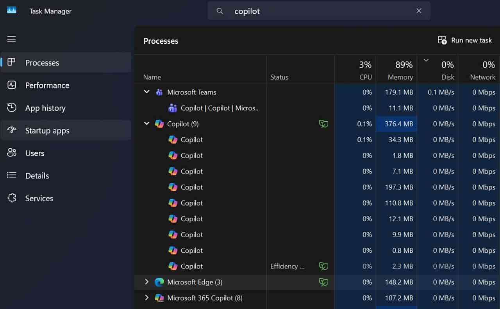Select the Copilot | Copilot | Micros... child process
This screenshot has height=309, width=500.
[317, 108]
